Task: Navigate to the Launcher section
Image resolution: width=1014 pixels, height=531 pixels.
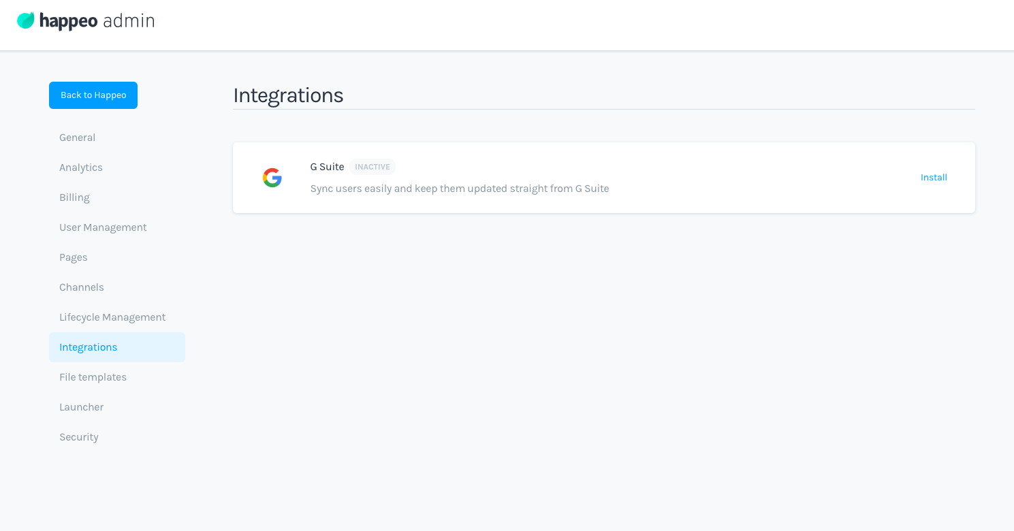Action: (x=81, y=407)
